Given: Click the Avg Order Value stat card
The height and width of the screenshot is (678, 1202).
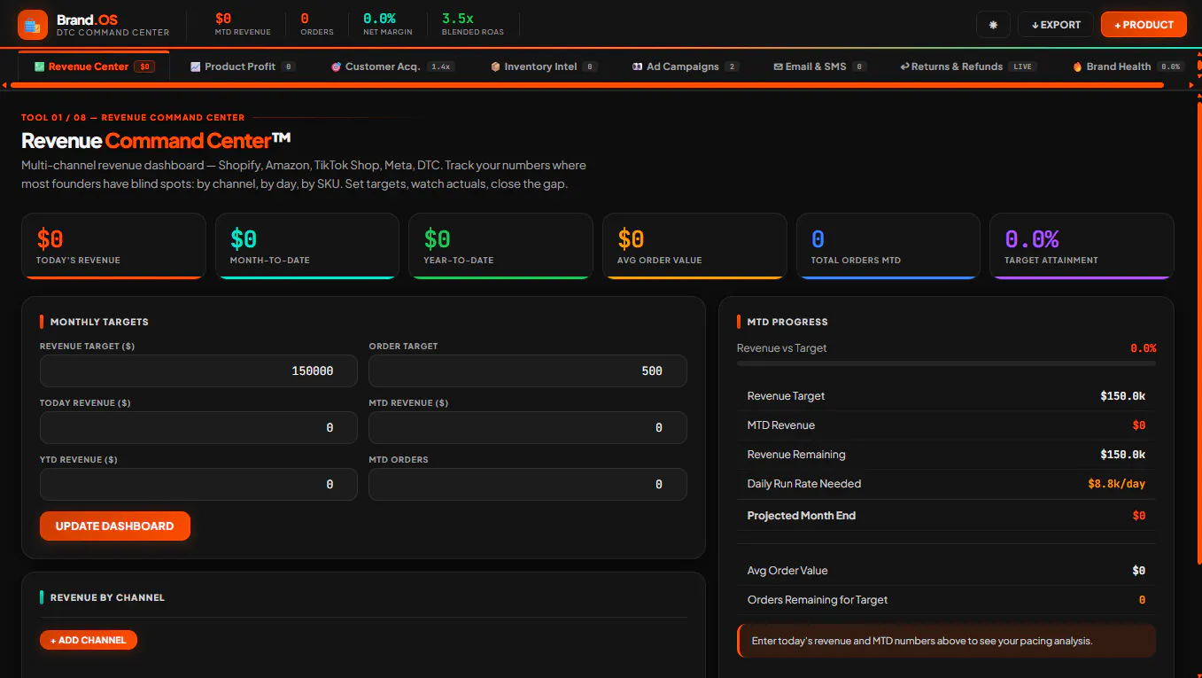Looking at the screenshot, I should coord(694,246).
